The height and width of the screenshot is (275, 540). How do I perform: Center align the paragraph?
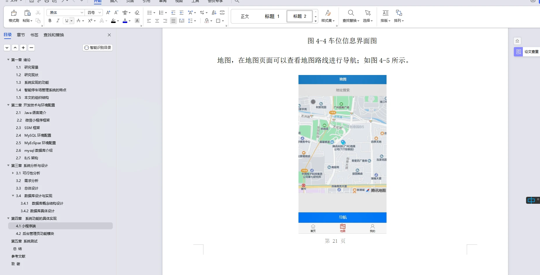pyautogui.click(x=157, y=21)
